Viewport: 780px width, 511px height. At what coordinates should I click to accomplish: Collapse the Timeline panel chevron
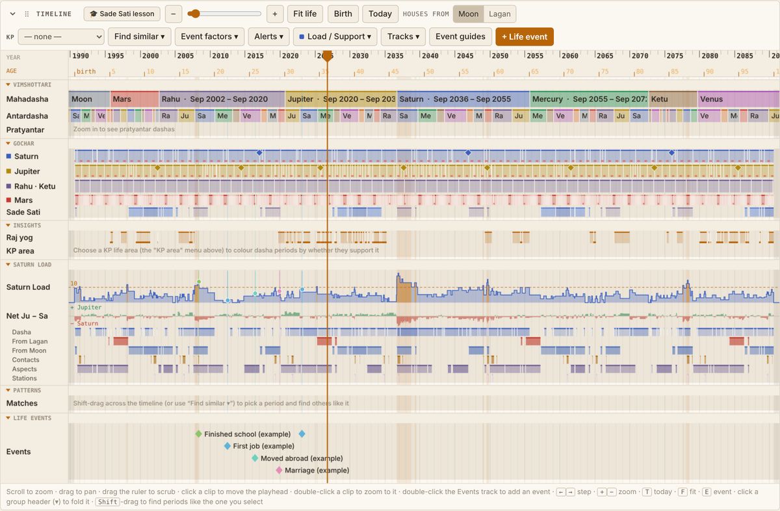pyautogui.click(x=12, y=14)
